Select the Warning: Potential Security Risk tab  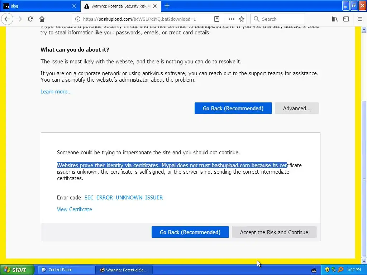pyautogui.click(x=121, y=6)
